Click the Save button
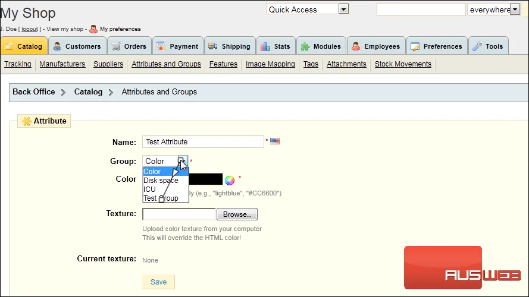The height and width of the screenshot is (297, 529). 158,282
